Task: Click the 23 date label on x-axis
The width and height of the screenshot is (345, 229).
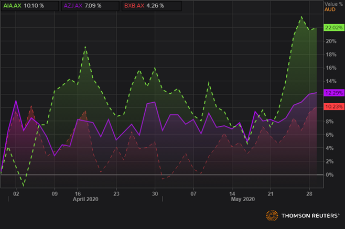Action: (116, 194)
